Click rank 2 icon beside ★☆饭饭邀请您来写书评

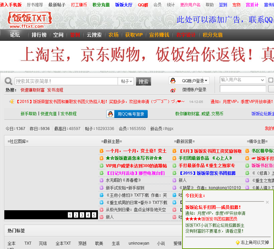102,158
